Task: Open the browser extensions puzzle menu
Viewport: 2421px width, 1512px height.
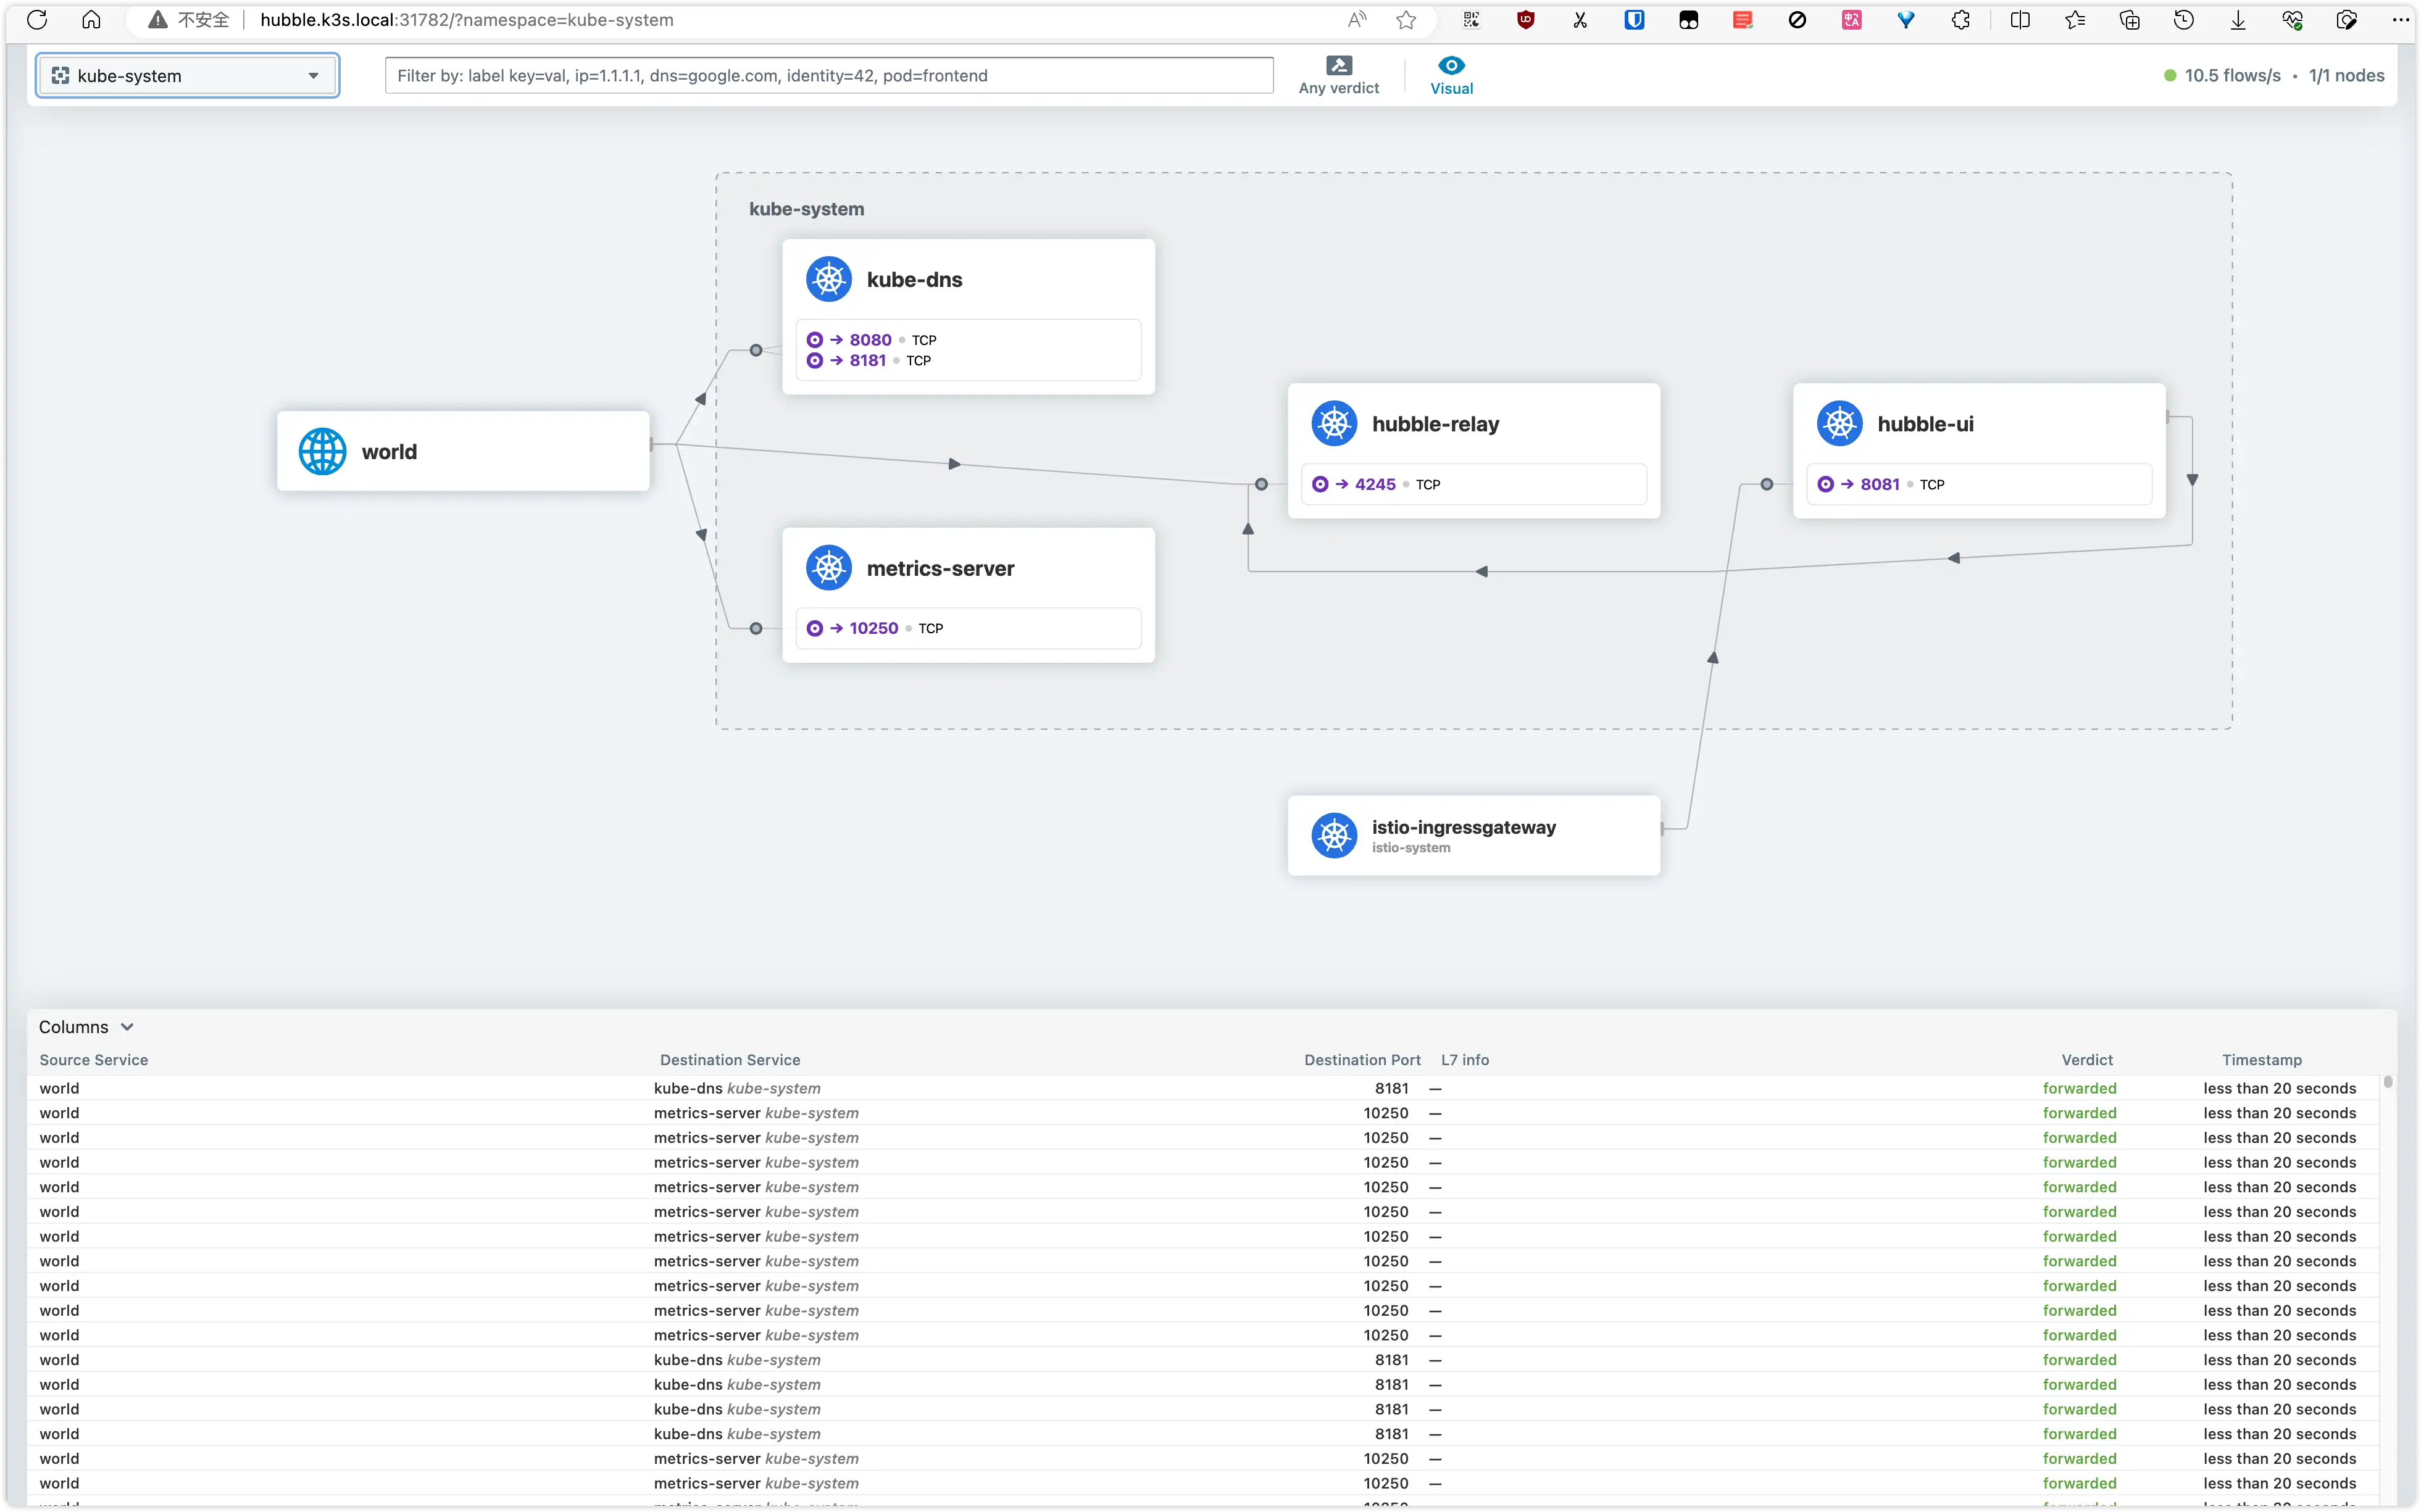Action: pyautogui.click(x=1960, y=20)
